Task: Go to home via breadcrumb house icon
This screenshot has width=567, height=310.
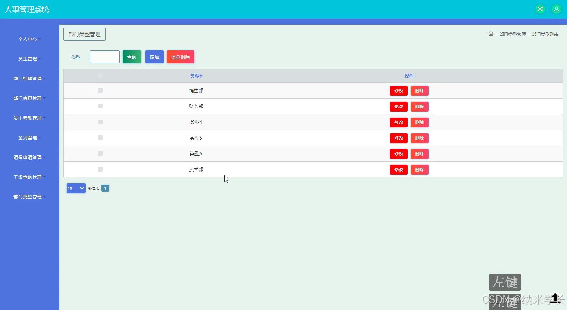Action: [491, 34]
